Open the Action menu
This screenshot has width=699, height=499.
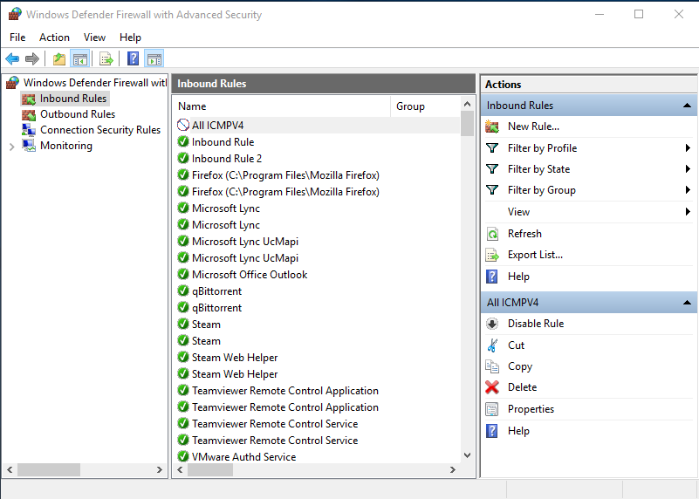point(54,38)
